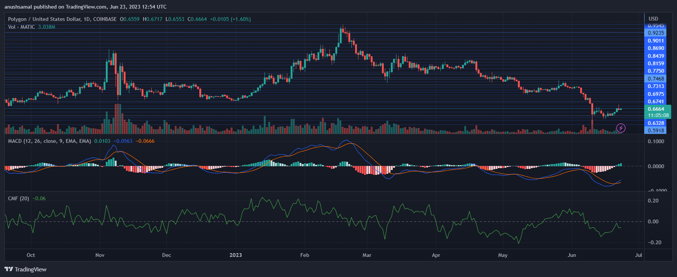Image resolution: width=677 pixels, height=277 pixels.
Task: Click the 0.7468 price level label
Action: 656,79
